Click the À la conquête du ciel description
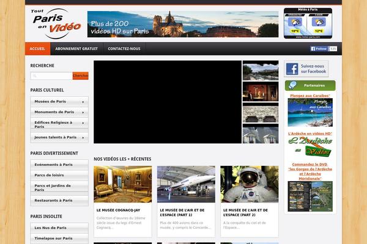The width and height of the screenshot is (367, 244). tap(245, 225)
